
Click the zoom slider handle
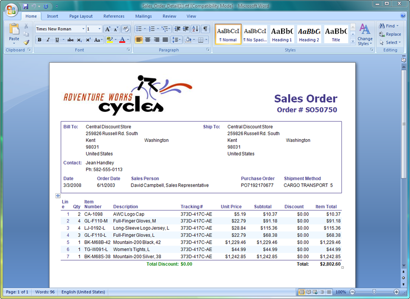click(374, 292)
